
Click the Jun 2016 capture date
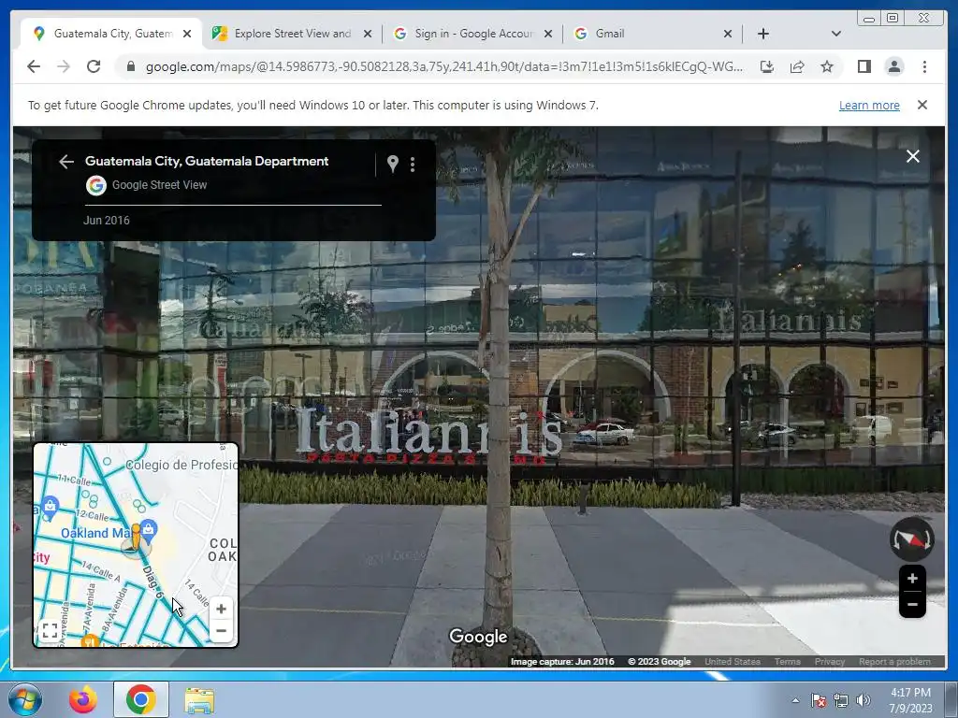pyautogui.click(x=107, y=221)
